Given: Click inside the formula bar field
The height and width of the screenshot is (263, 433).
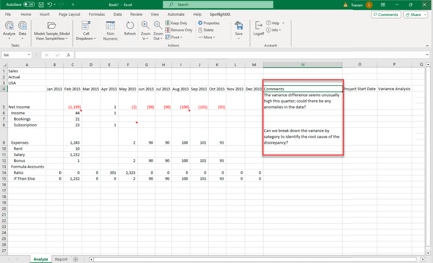Looking at the screenshot, I should coord(250,55).
